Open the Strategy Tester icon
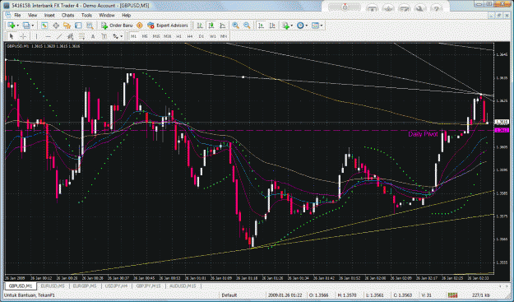 click(90, 26)
